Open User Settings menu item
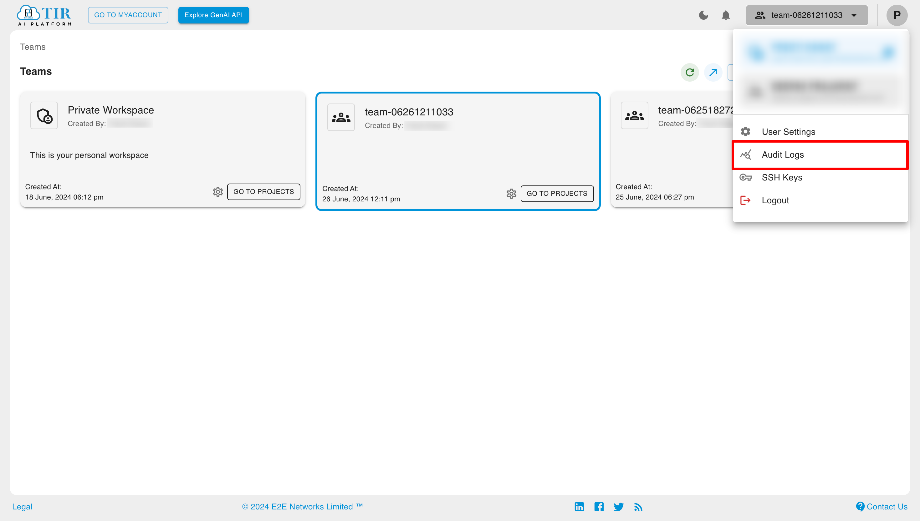 [820, 132]
